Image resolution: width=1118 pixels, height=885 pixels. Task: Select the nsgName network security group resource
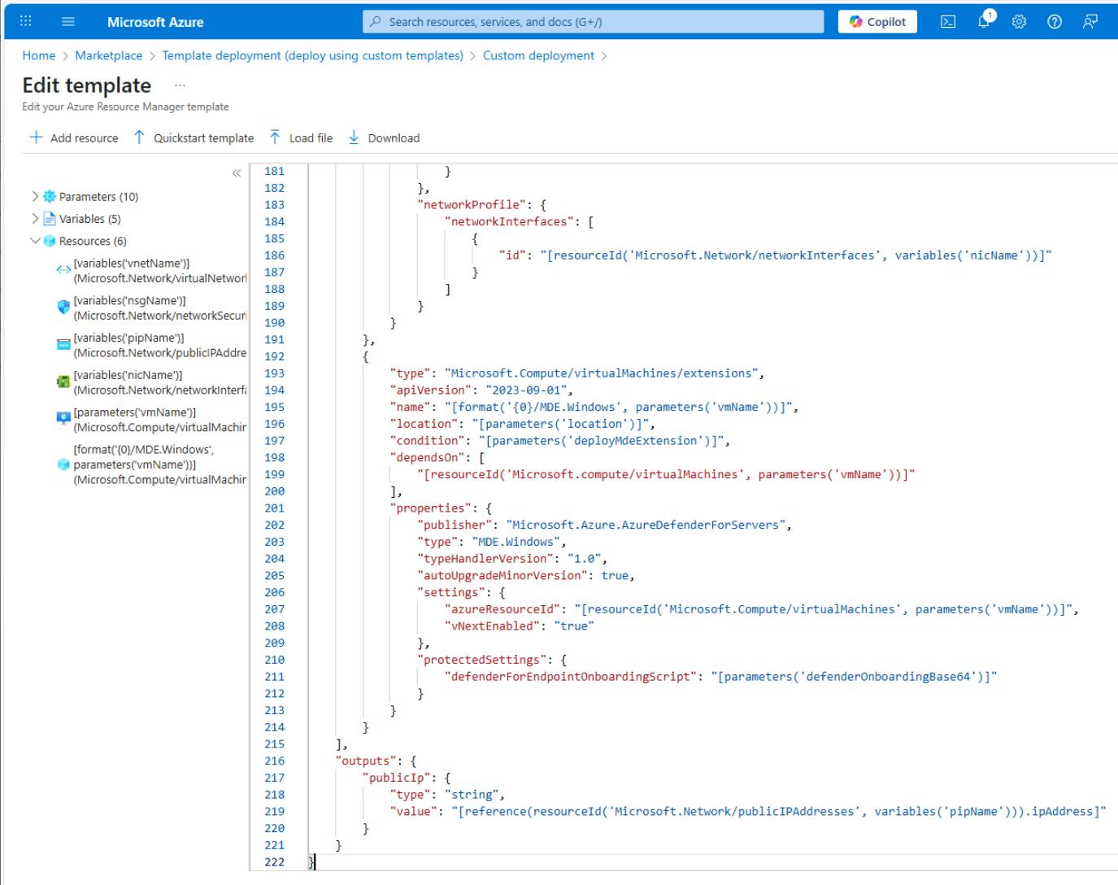(x=159, y=308)
